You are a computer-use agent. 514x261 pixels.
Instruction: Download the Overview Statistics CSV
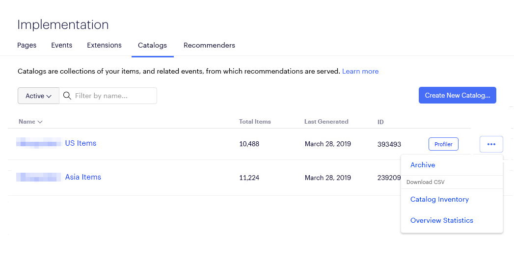click(441, 220)
